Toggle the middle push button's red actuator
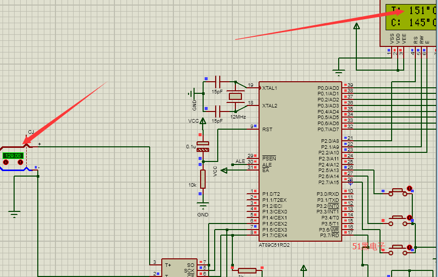Screen dimensions: 438x277 coord(409,218)
